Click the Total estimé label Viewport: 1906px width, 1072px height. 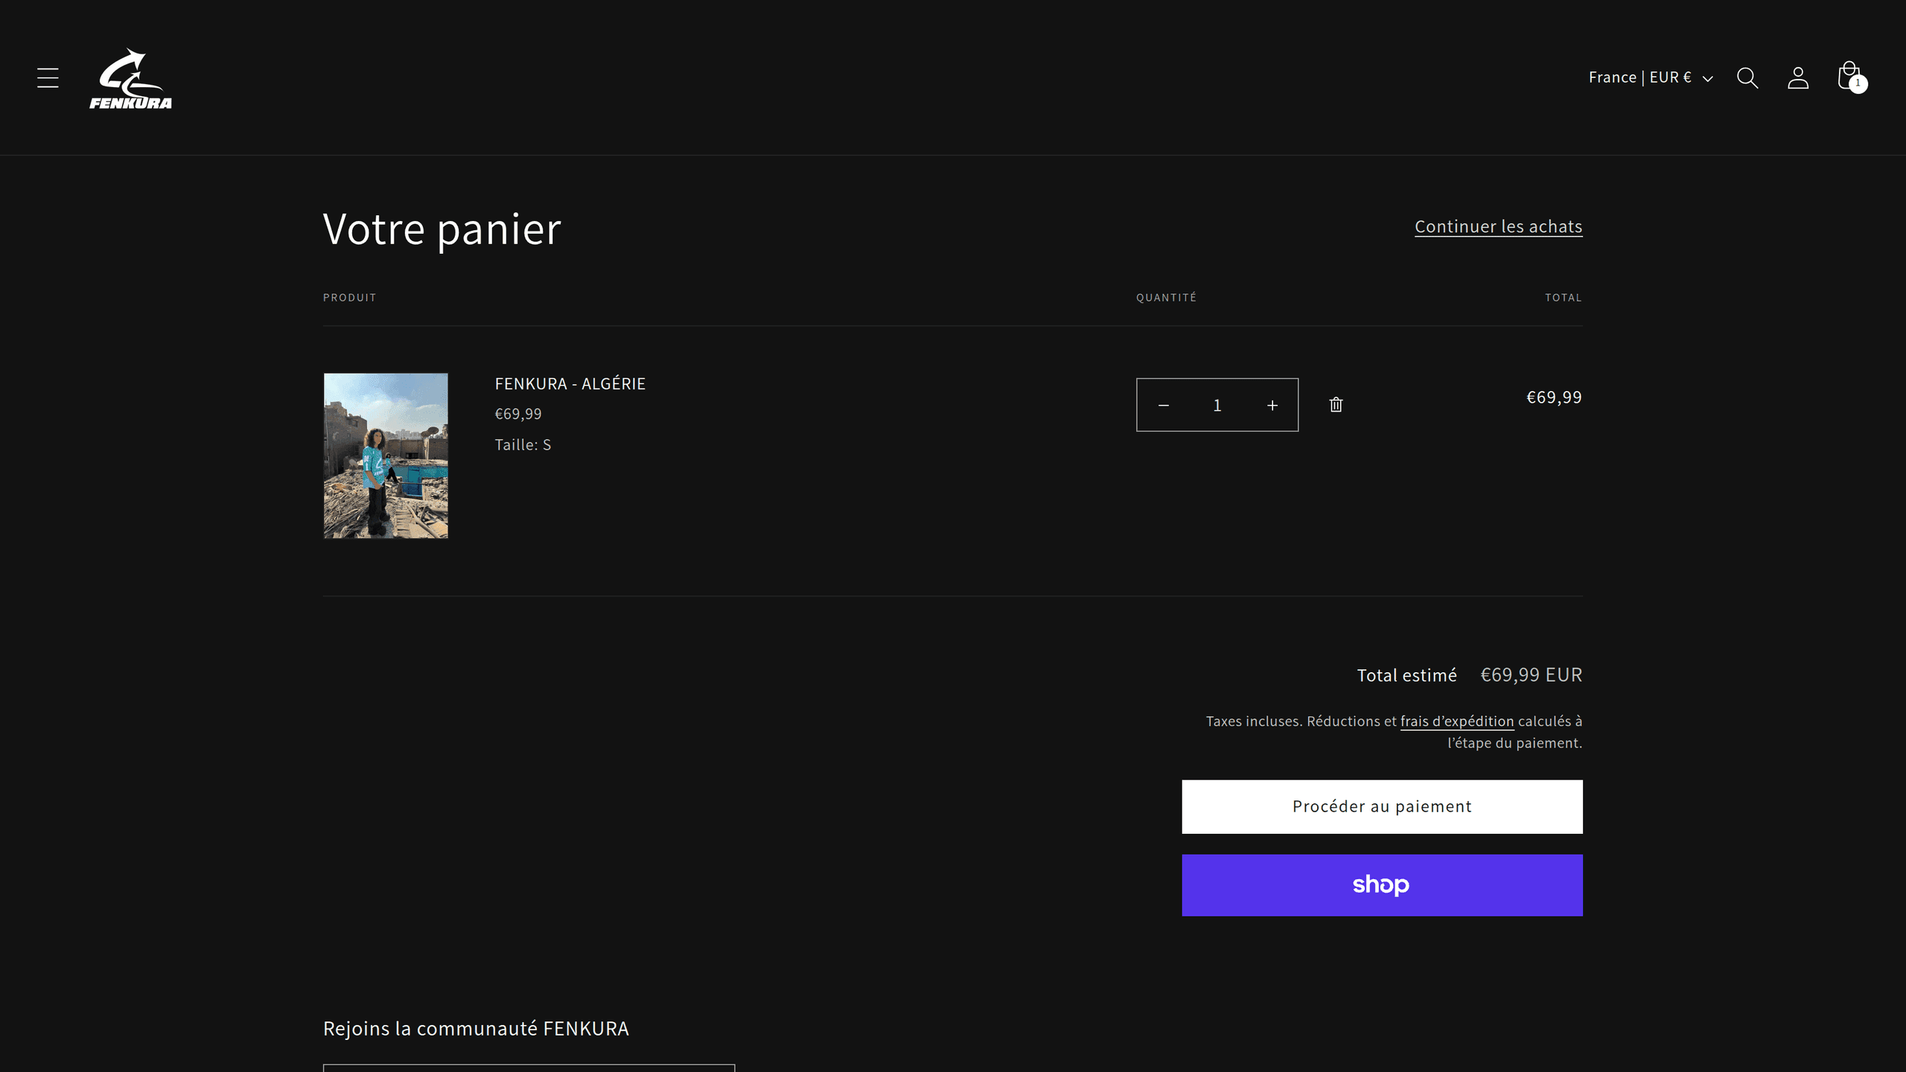[x=1407, y=675]
